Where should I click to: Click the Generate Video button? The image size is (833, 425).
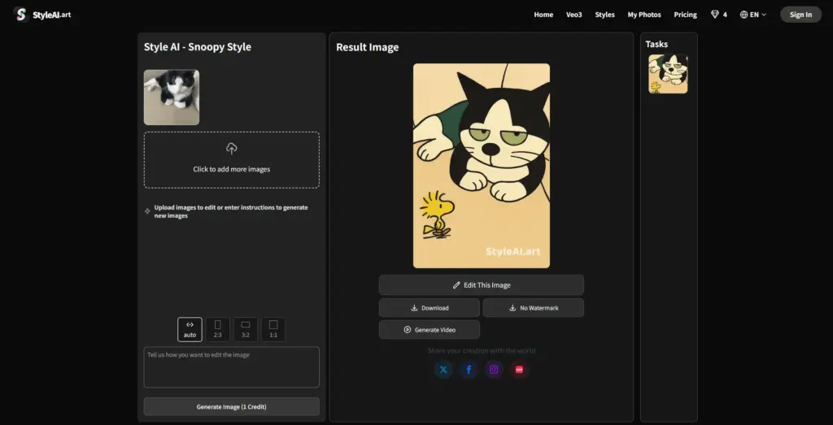pyautogui.click(x=430, y=329)
